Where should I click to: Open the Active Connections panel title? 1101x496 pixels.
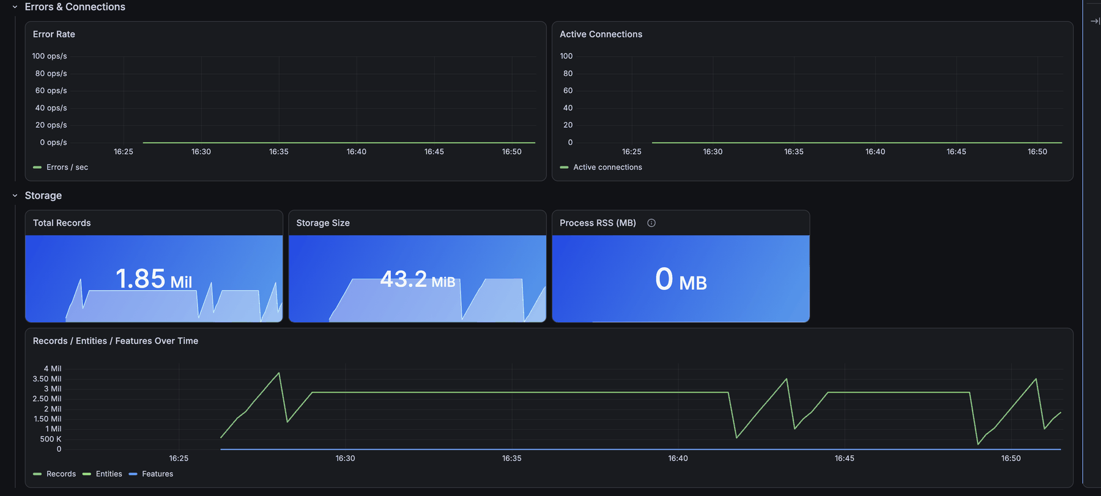point(601,34)
